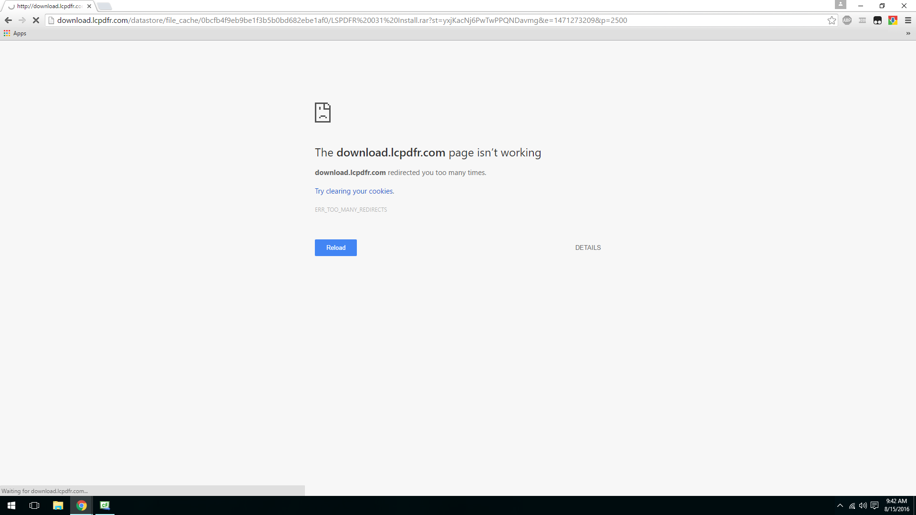Click the DETAILS link
Image resolution: width=916 pixels, height=515 pixels.
[x=588, y=247]
